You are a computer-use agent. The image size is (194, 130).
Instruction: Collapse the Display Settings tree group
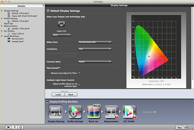click(2, 11)
